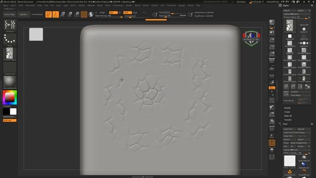Toggle the Persp perspective icon
This screenshot has height=178, width=316.
272,60
